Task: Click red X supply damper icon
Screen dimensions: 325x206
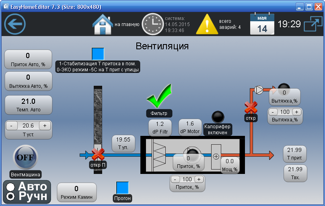Action: pyautogui.click(x=98, y=153)
